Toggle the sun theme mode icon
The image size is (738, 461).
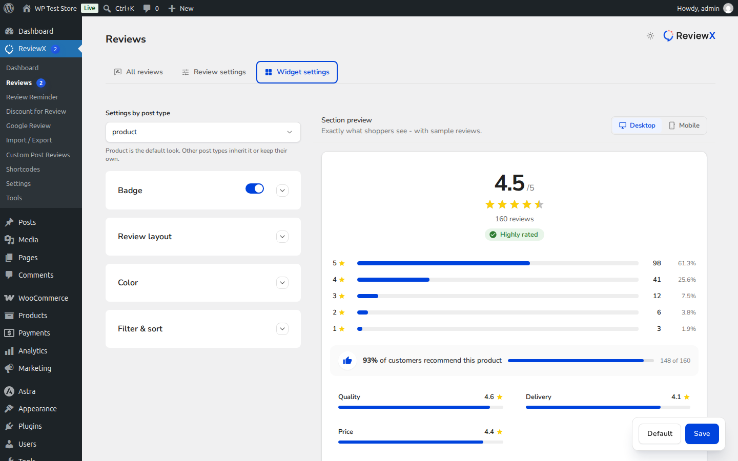coord(650,36)
